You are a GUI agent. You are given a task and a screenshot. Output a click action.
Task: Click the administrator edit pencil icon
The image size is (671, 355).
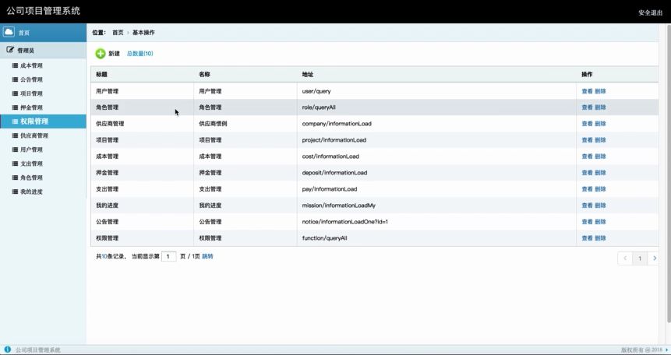[x=10, y=50]
